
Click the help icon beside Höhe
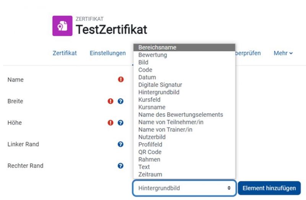[121, 123]
